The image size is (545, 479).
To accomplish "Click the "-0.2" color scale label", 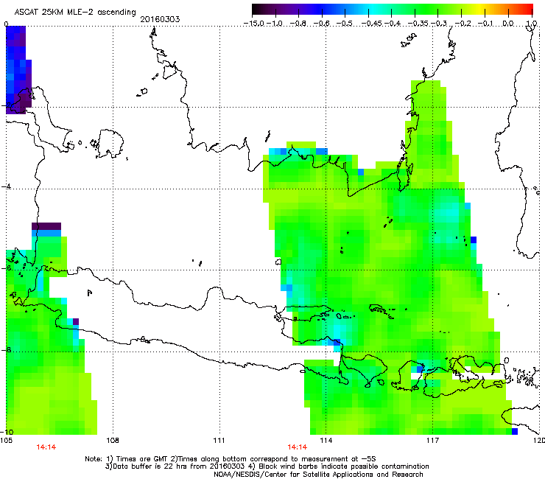I will (463, 24).
